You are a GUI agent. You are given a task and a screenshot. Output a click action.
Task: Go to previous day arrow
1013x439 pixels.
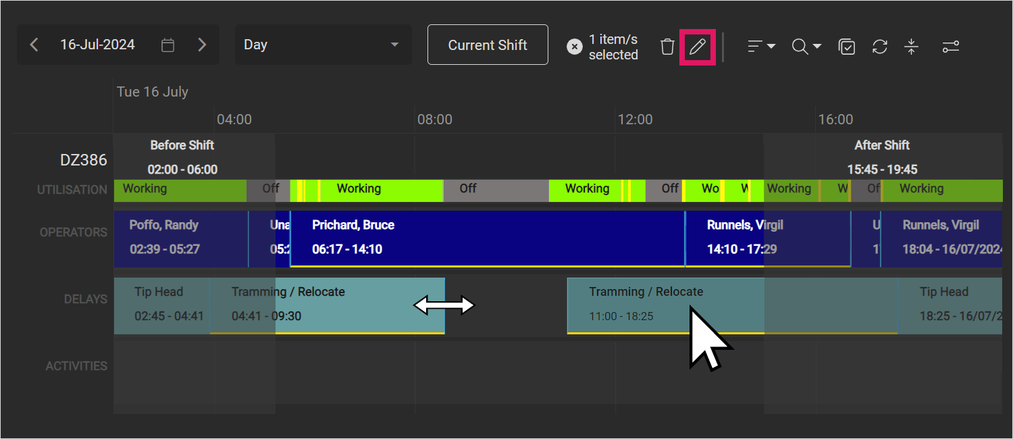pos(34,45)
